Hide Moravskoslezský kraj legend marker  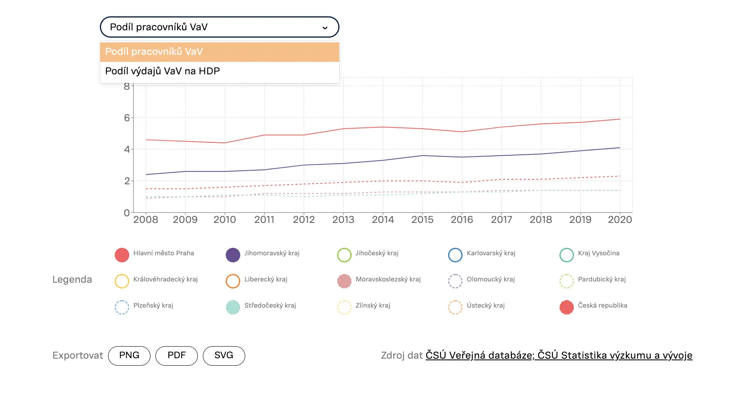coord(344,281)
